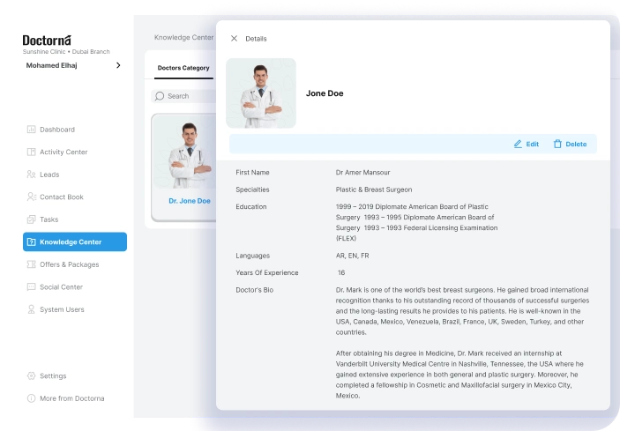Select the Doctors Category tab

[183, 68]
